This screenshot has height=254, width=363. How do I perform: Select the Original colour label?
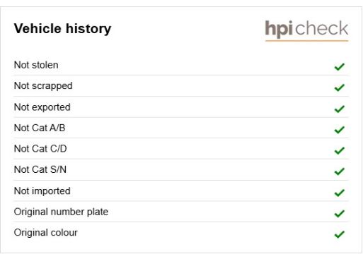(x=46, y=233)
